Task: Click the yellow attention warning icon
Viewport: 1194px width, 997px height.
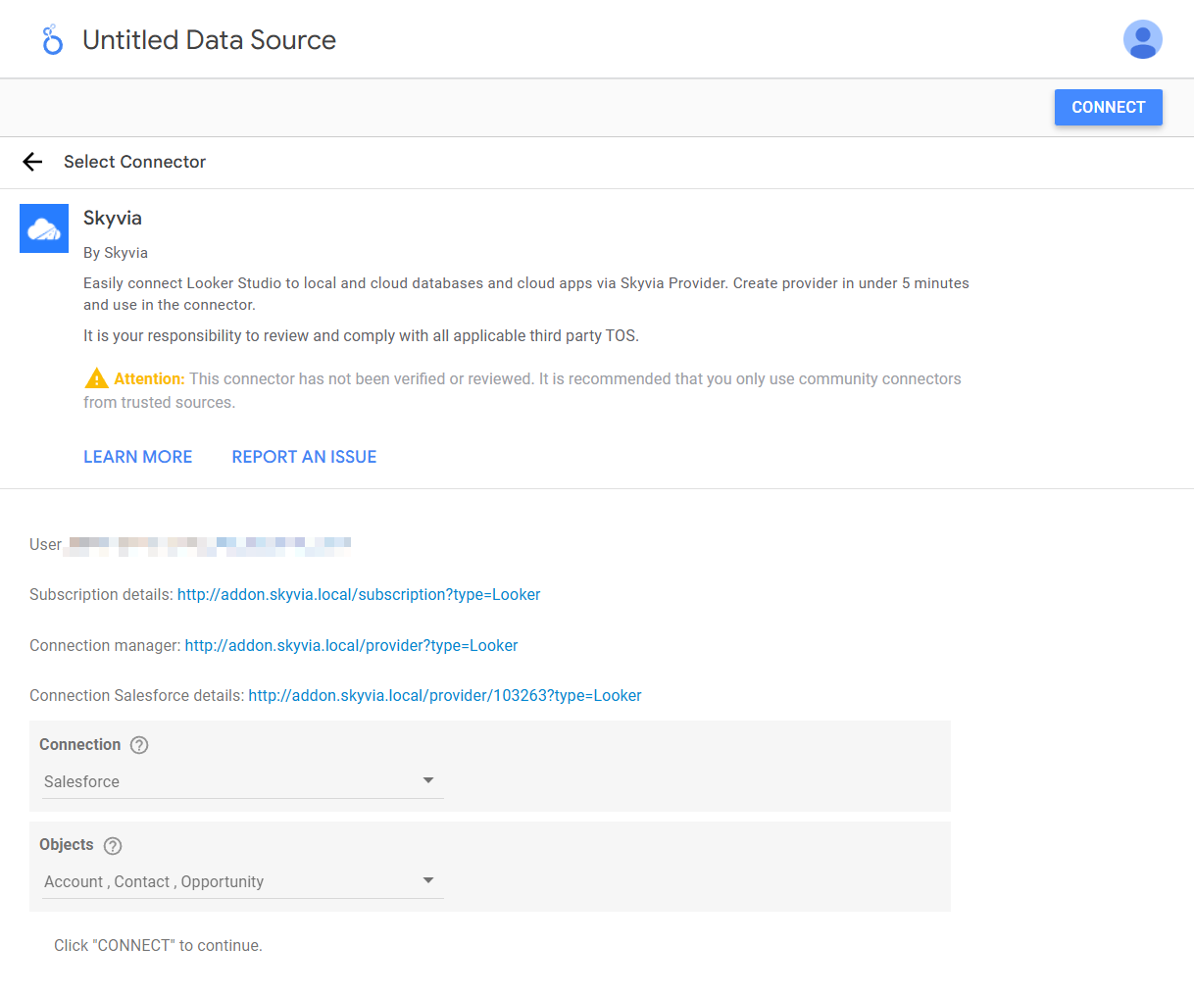Action: click(96, 378)
